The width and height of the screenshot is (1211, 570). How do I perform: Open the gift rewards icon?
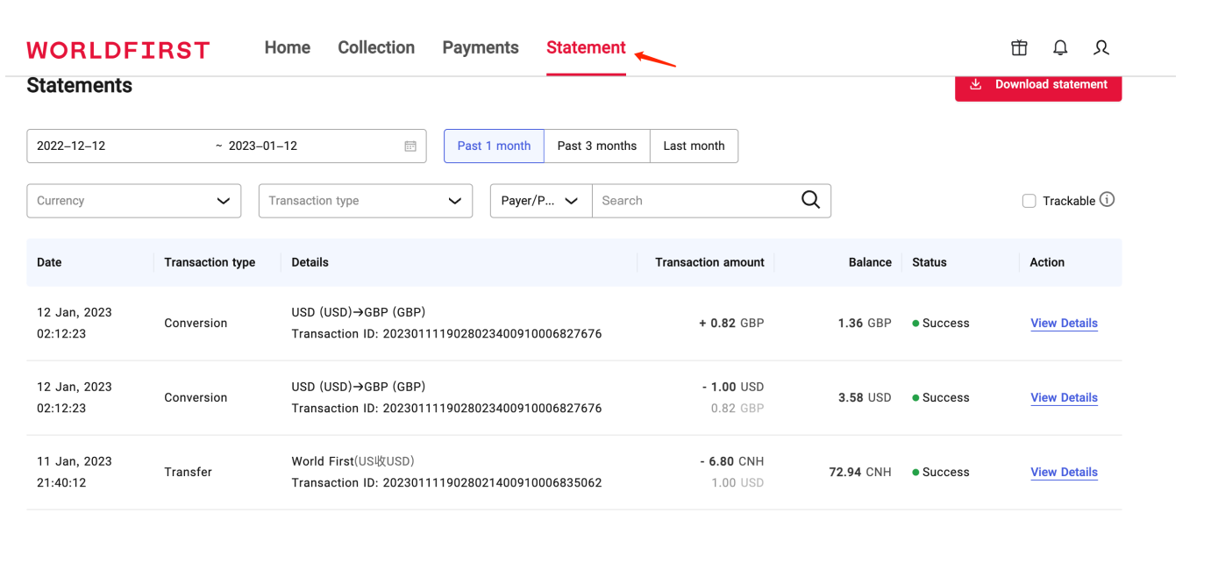1019,48
